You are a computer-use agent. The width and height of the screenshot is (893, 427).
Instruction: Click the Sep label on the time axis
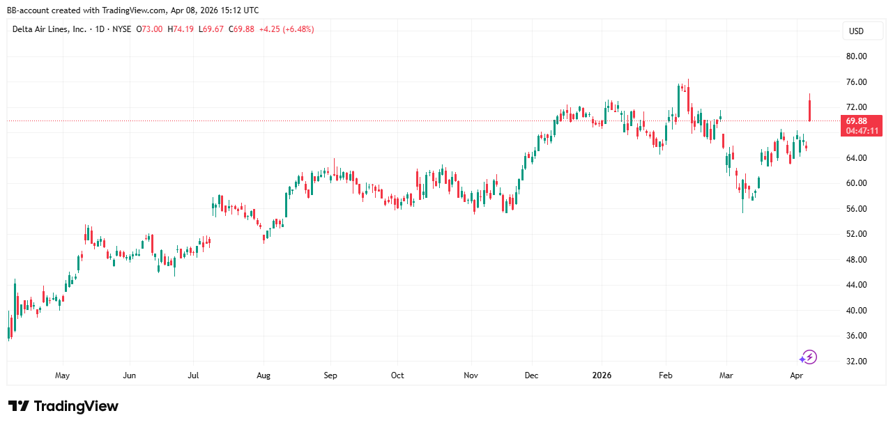pos(330,375)
